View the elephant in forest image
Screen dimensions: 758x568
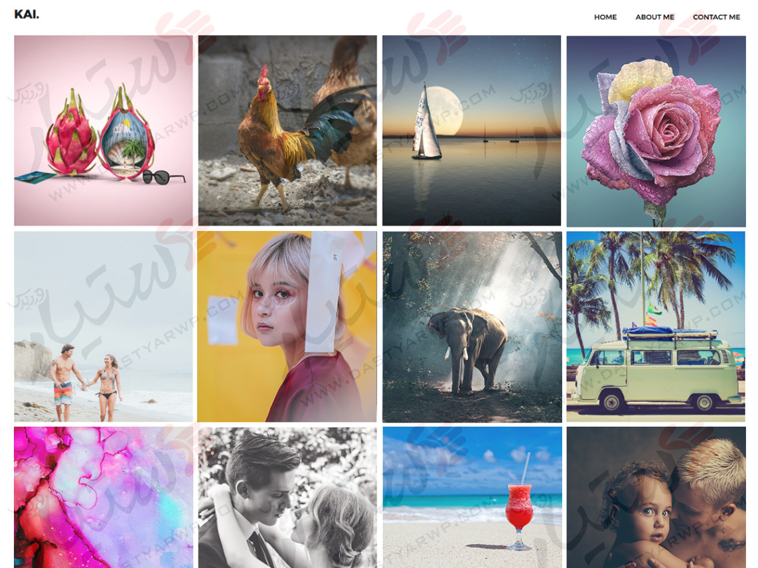(x=472, y=326)
